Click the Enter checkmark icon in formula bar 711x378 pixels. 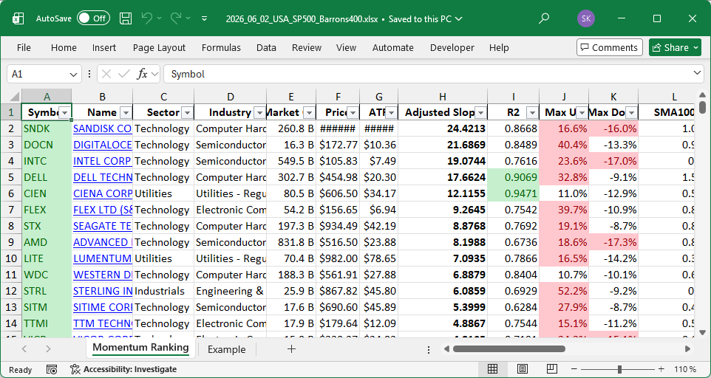123,75
